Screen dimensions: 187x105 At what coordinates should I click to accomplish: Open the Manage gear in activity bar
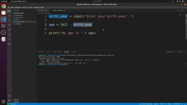point(9,100)
